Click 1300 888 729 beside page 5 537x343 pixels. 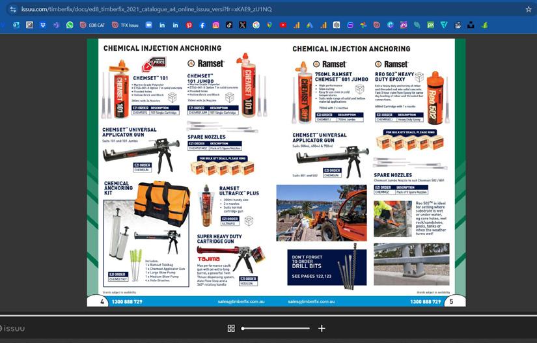click(x=425, y=301)
